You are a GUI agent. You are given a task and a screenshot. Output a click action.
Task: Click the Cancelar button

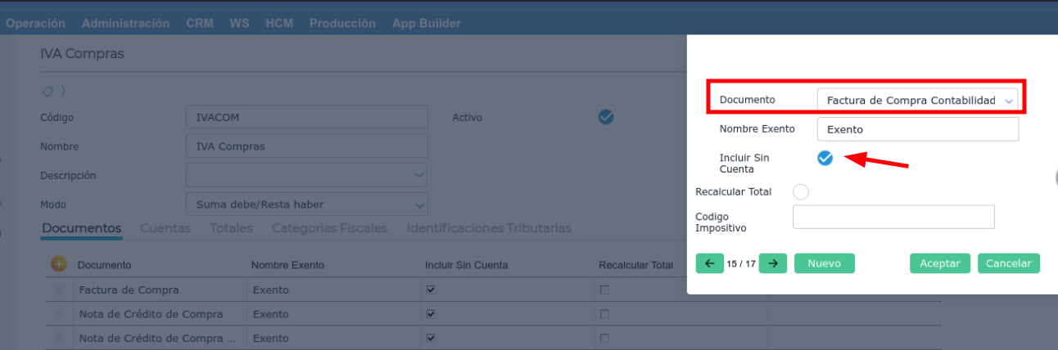[1009, 262]
